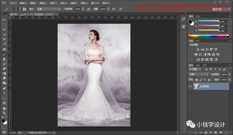This screenshot has height=135, width=233.
Task: Toggle lock position
Action: [x=205, y=80]
